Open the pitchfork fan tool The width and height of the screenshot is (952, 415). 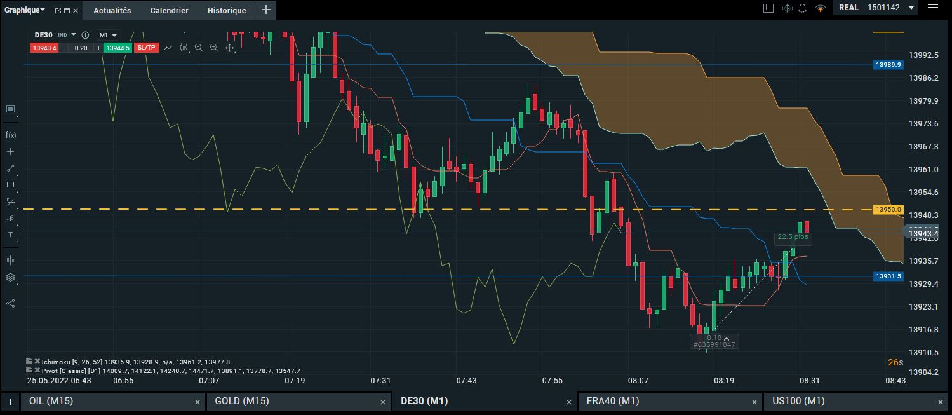(11, 218)
